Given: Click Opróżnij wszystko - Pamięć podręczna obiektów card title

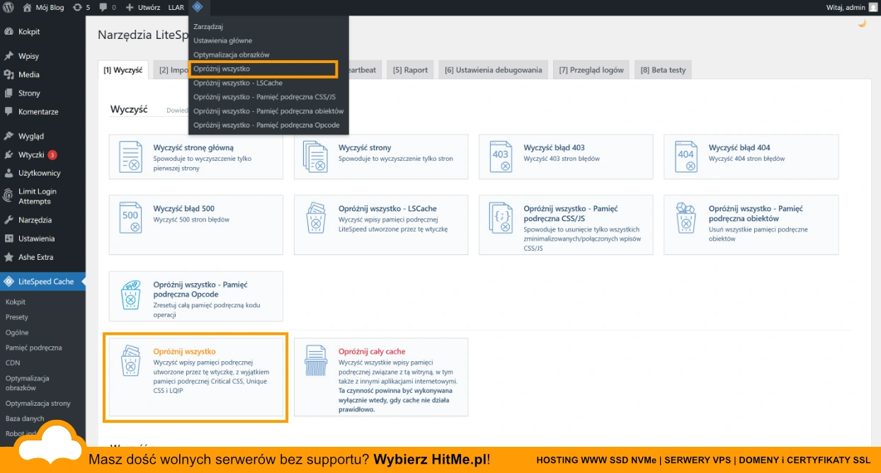Looking at the screenshot, I should pyautogui.click(x=756, y=213).
